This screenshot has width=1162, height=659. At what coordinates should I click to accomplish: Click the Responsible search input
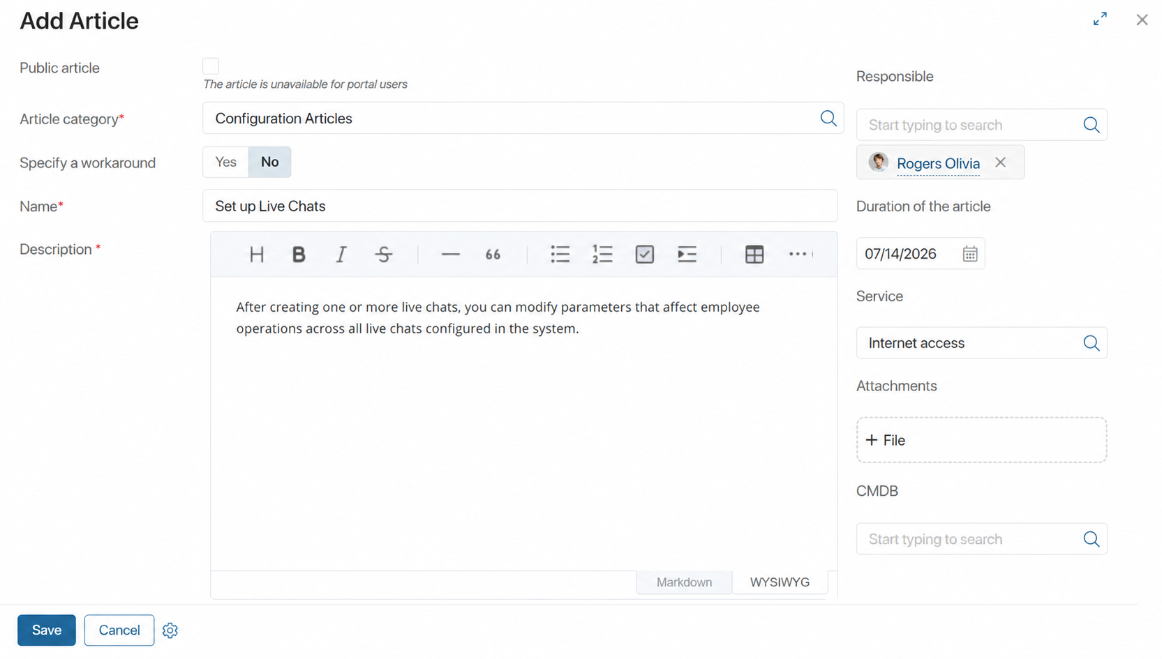pos(981,125)
